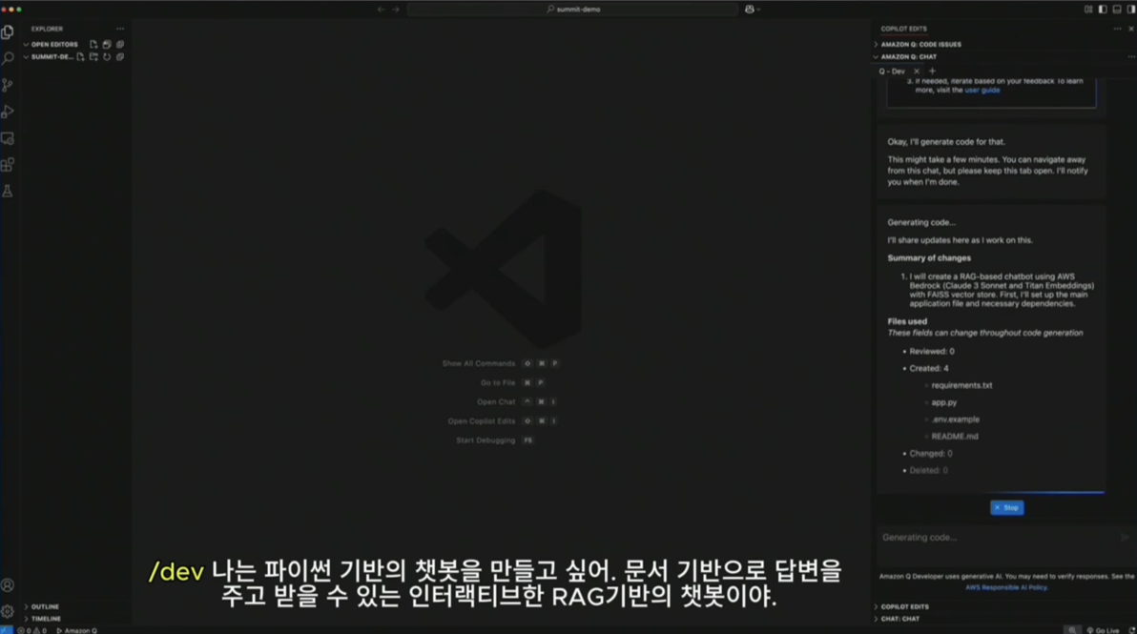Open the Testing flask view
The image size is (1137, 634).
8,192
